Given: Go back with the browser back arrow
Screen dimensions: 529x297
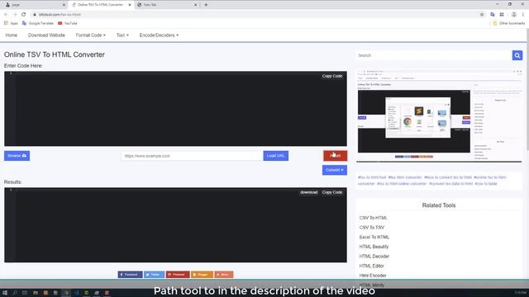Looking at the screenshot, I should pos(6,15).
